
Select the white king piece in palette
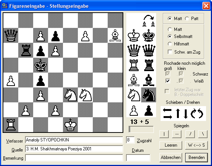point(134,35)
